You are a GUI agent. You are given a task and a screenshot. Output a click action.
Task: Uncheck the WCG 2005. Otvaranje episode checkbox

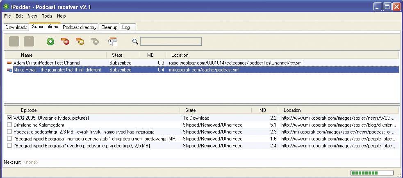coord(9,118)
